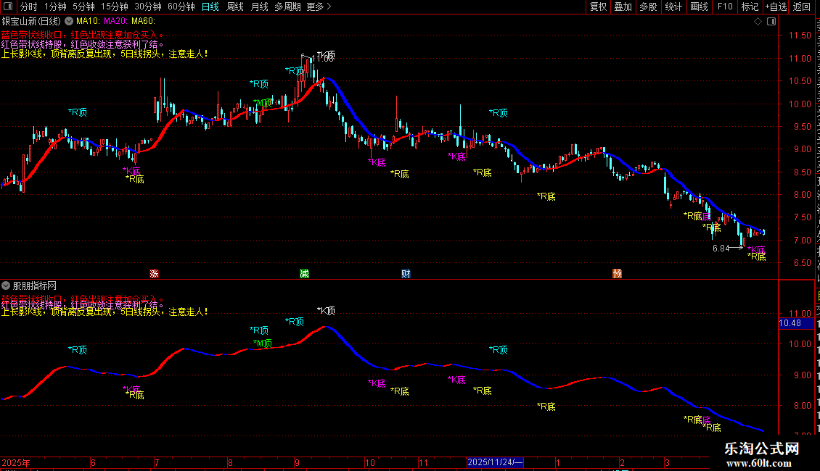
Task: Switch to 60分钟 chart period
Action: click(x=181, y=7)
